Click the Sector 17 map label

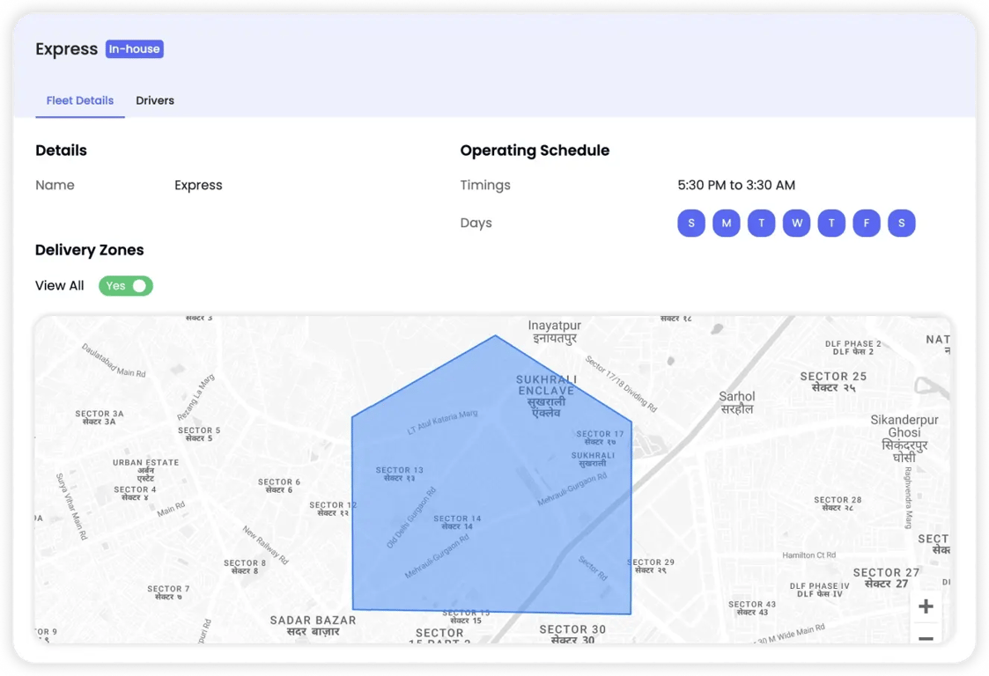point(600,437)
